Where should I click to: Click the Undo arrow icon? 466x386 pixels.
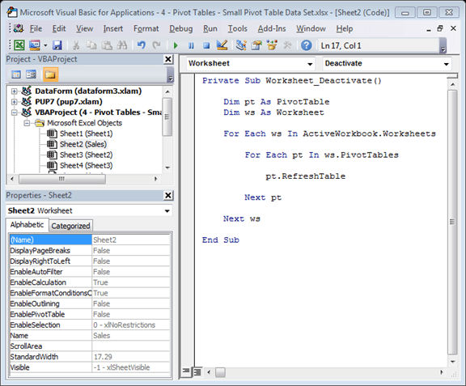point(141,45)
